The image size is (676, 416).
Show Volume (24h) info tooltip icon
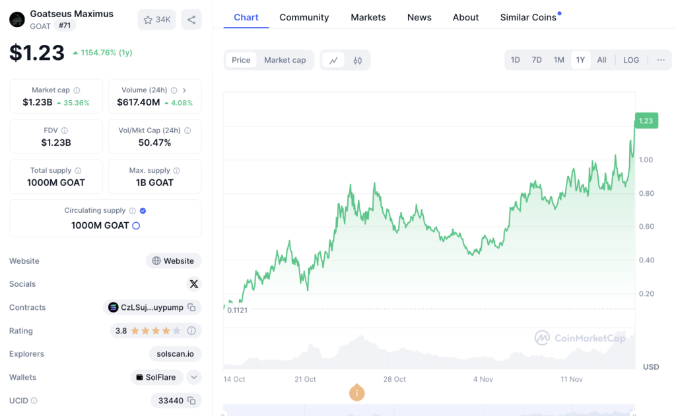click(x=174, y=90)
